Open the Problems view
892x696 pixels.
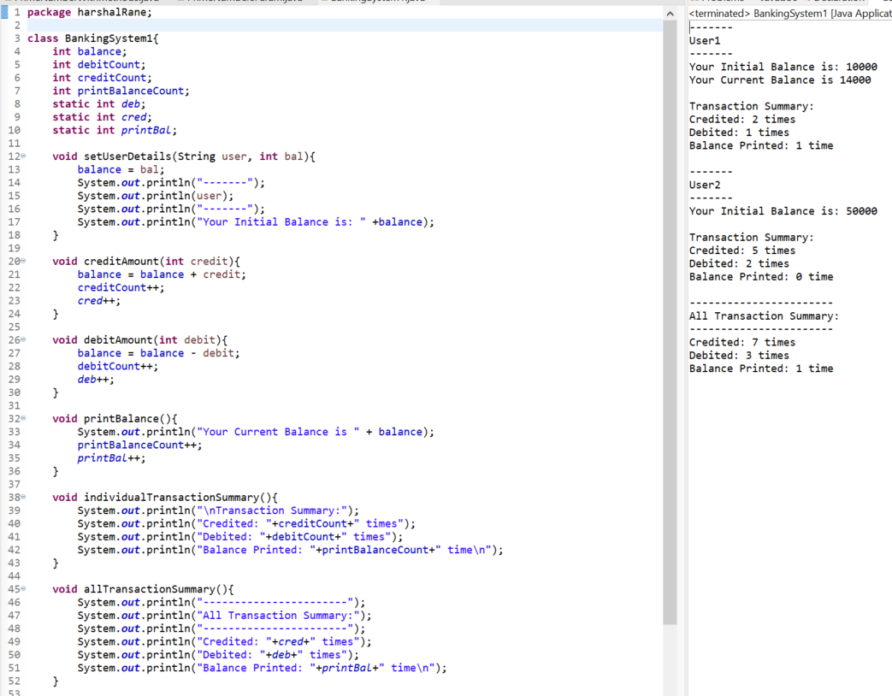point(718,2)
